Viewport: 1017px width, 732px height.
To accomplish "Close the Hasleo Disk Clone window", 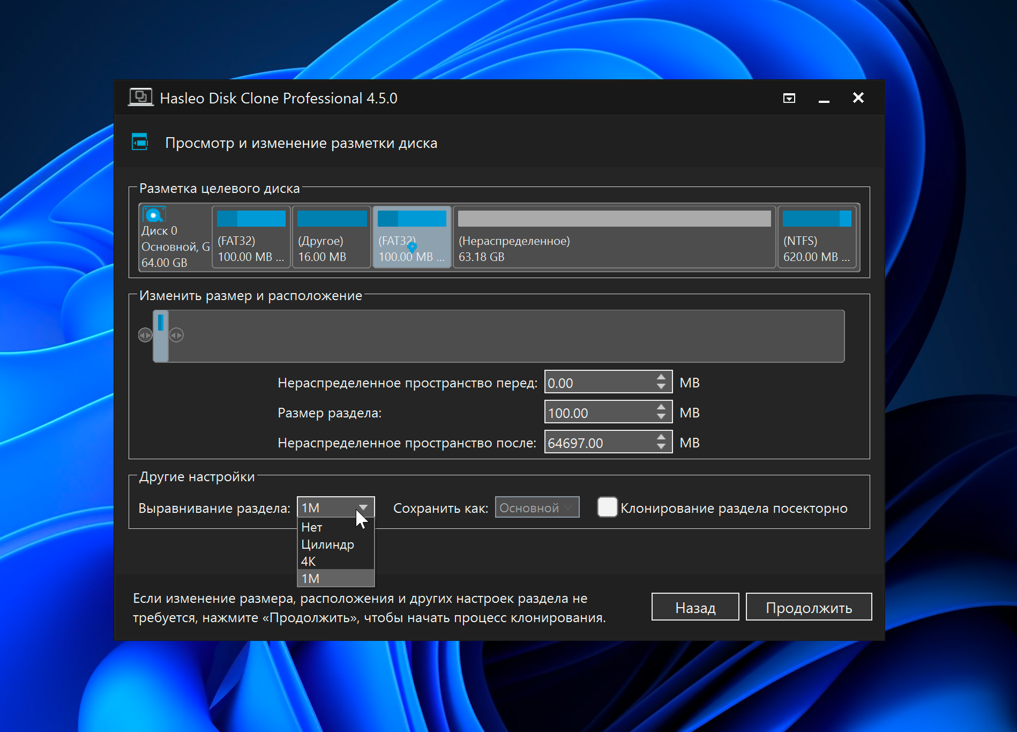I will 858,98.
